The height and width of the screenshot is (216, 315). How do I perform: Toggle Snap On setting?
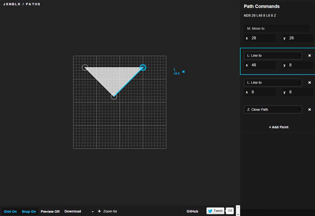tap(29, 211)
